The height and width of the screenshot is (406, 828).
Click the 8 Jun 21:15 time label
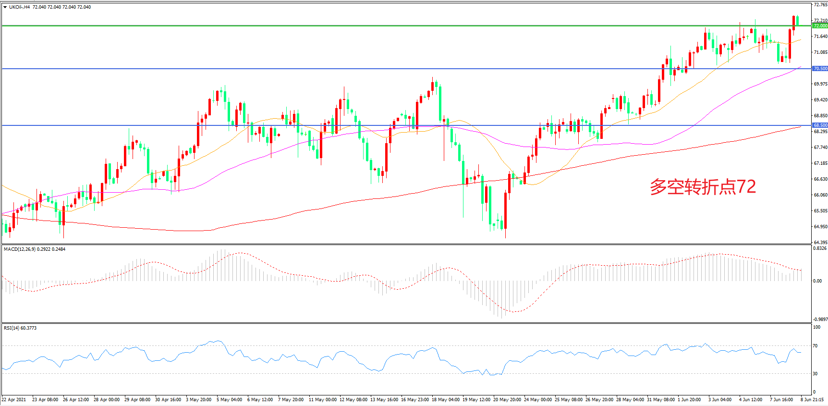tap(812, 400)
